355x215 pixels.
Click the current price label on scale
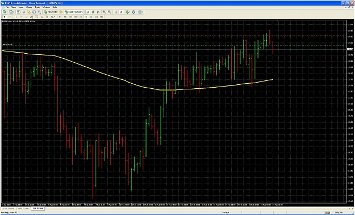[x=350, y=49]
